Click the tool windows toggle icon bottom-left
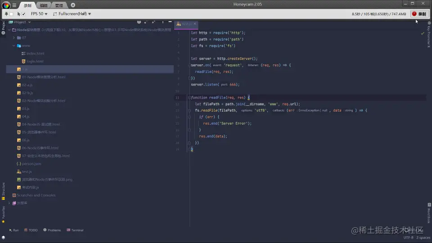Screen dimensions: 432x243 point(3,238)
